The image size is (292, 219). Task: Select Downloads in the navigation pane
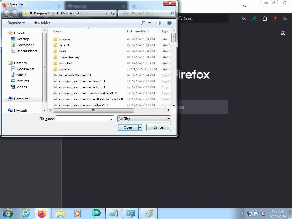(x=25, y=45)
